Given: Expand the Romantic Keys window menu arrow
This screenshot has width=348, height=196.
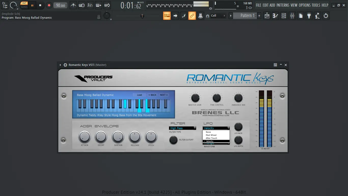Looking at the screenshot, I should [x=60, y=65].
